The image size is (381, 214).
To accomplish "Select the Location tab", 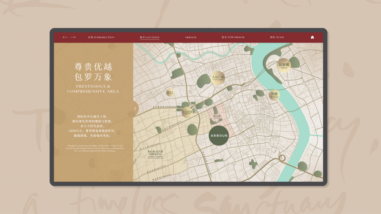I will (150, 37).
